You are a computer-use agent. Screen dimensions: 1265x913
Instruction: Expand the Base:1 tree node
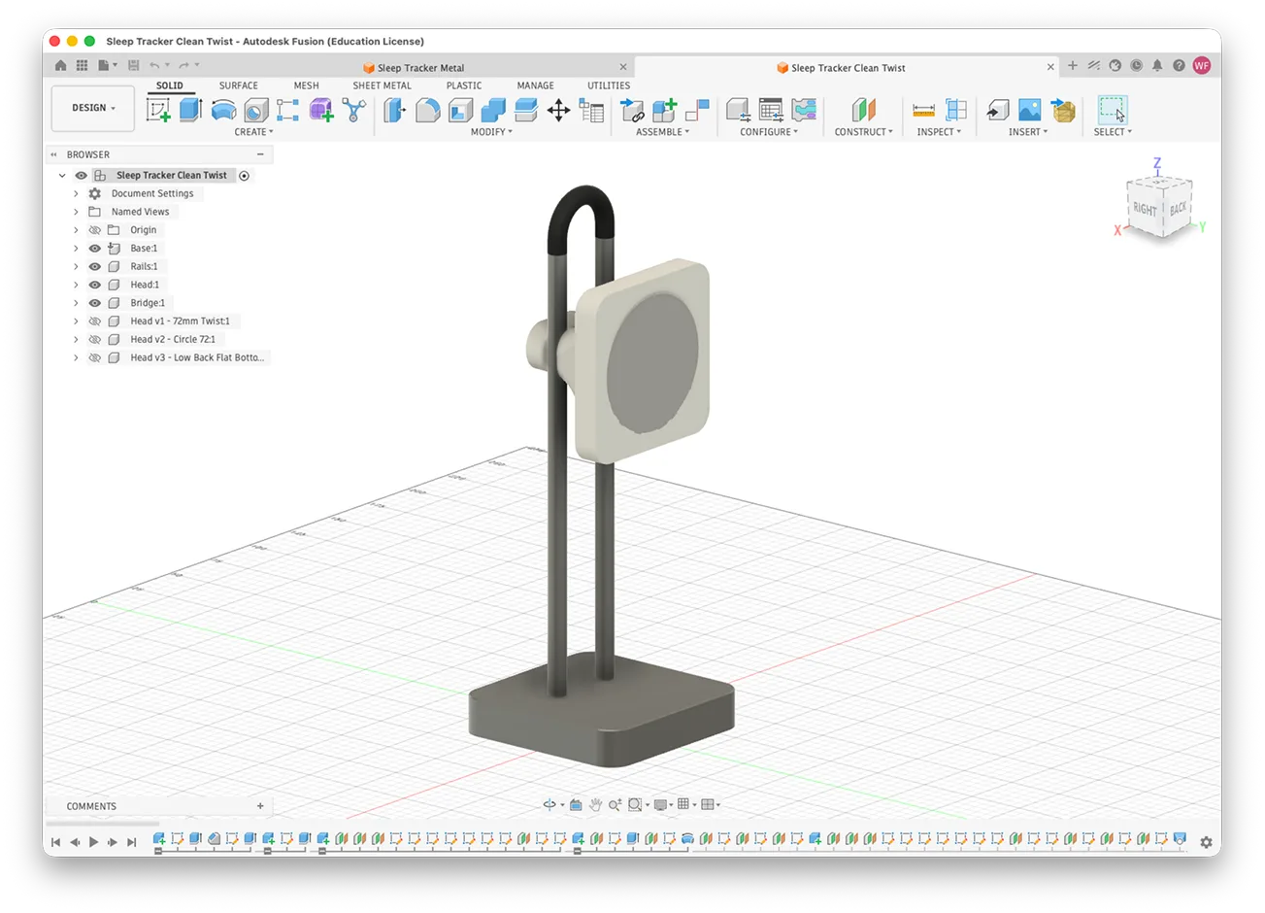(x=76, y=249)
